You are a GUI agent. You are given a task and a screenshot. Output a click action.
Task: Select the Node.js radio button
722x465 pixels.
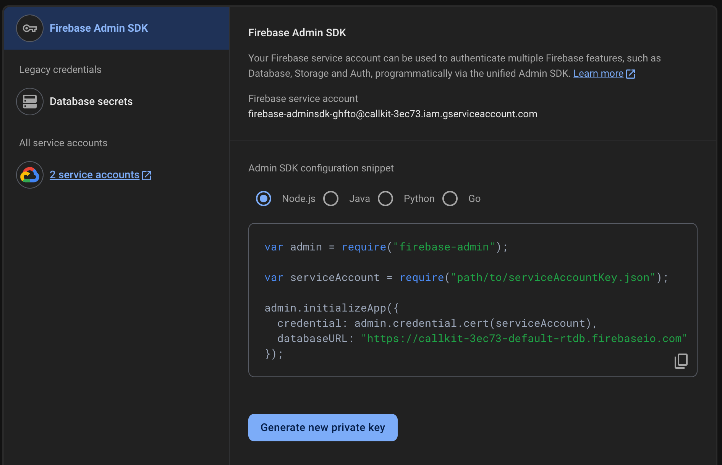tap(264, 199)
